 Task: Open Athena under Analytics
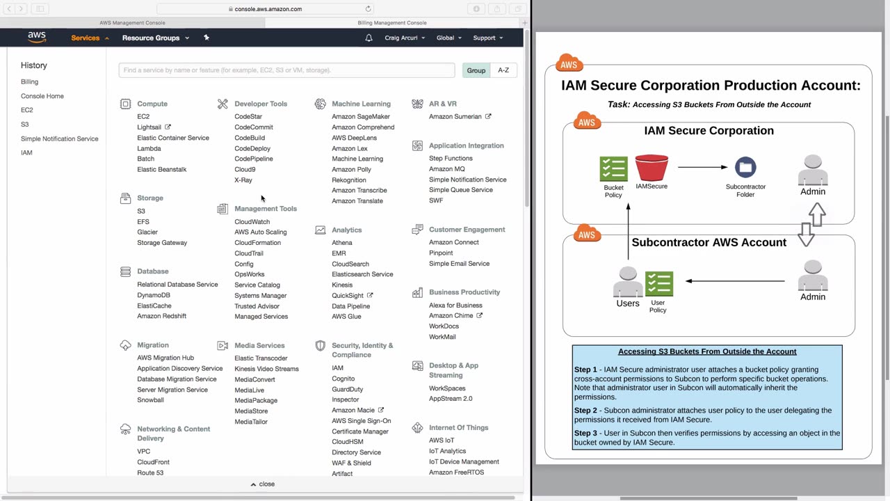coord(342,243)
